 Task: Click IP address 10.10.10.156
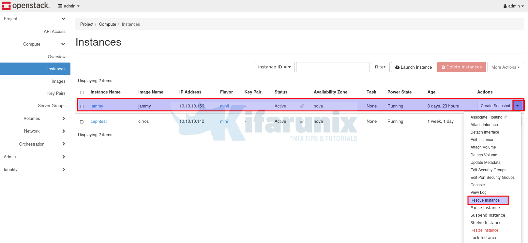click(x=192, y=106)
